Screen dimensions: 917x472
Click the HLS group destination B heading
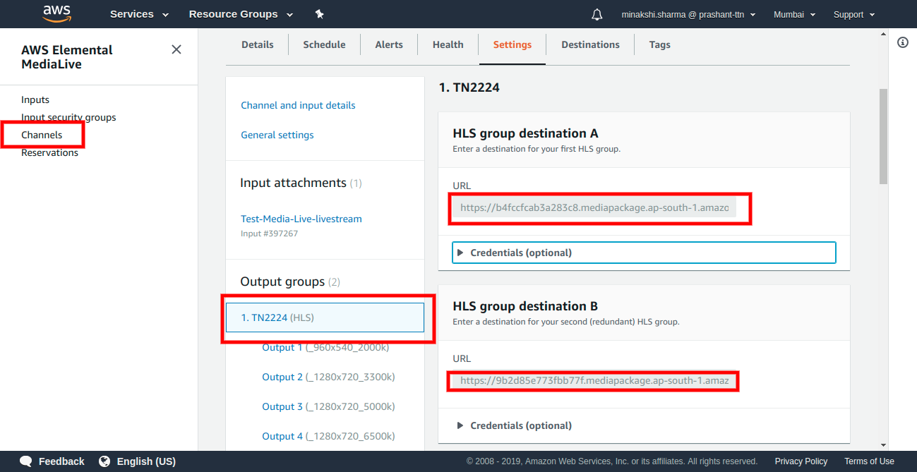coord(525,306)
